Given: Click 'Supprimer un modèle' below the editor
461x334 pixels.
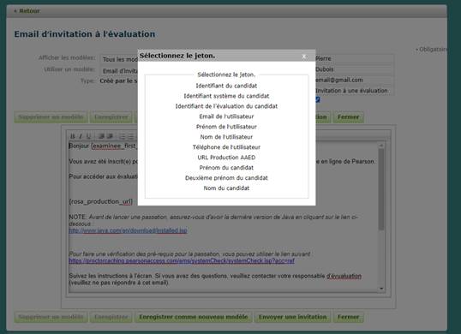Looking at the screenshot, I should (51, 317).
